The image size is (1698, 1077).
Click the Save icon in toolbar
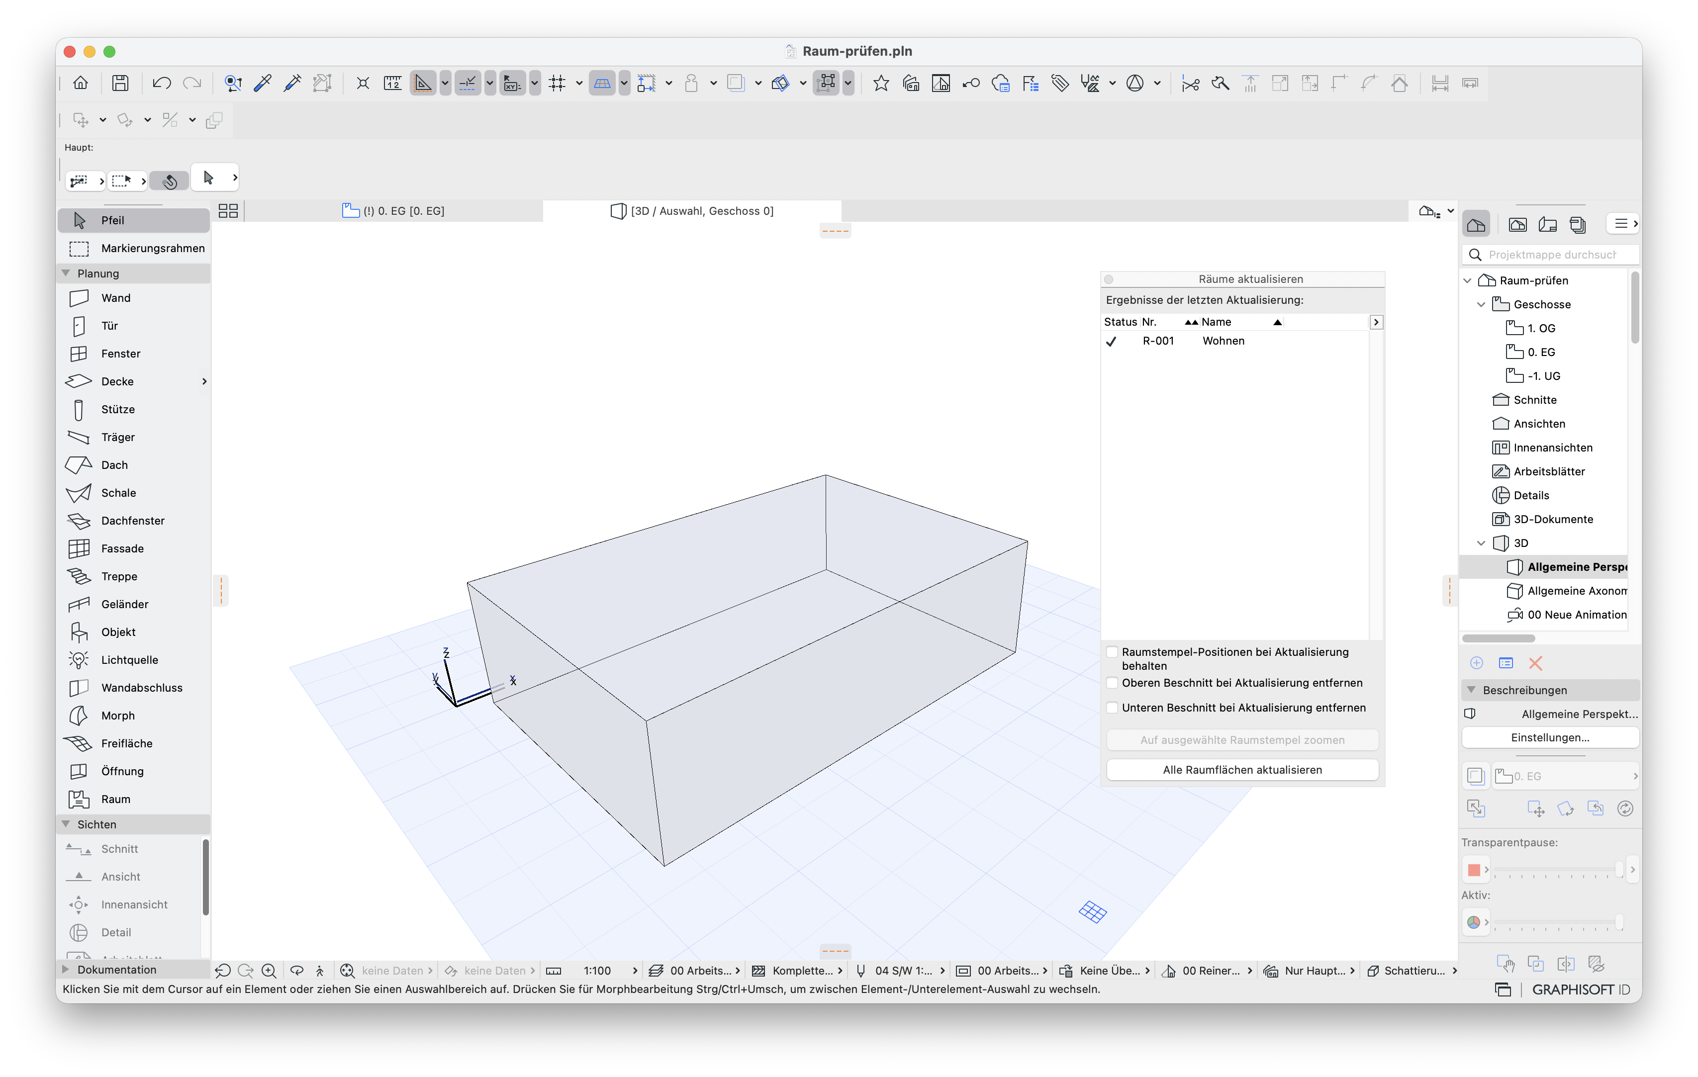click(120, 83)
